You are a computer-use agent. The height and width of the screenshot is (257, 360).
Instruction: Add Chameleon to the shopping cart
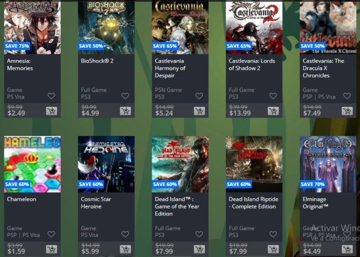[x=51, y=250]
